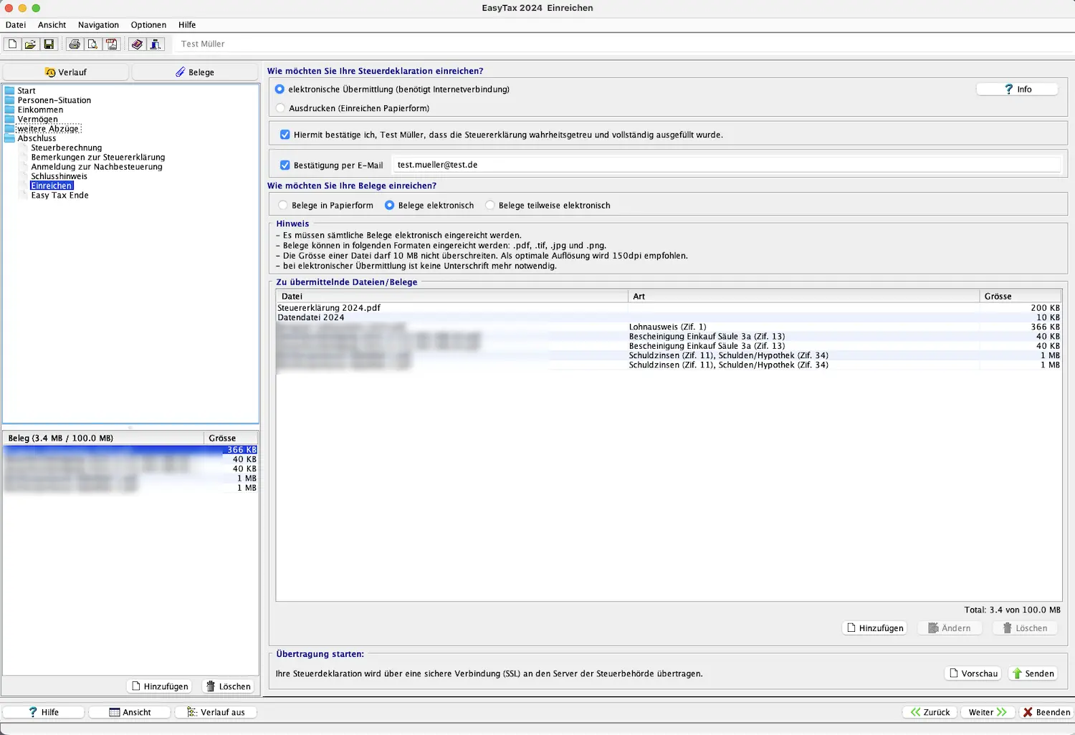Click the confirmation e-mail address field

click(x=726, y=165)
